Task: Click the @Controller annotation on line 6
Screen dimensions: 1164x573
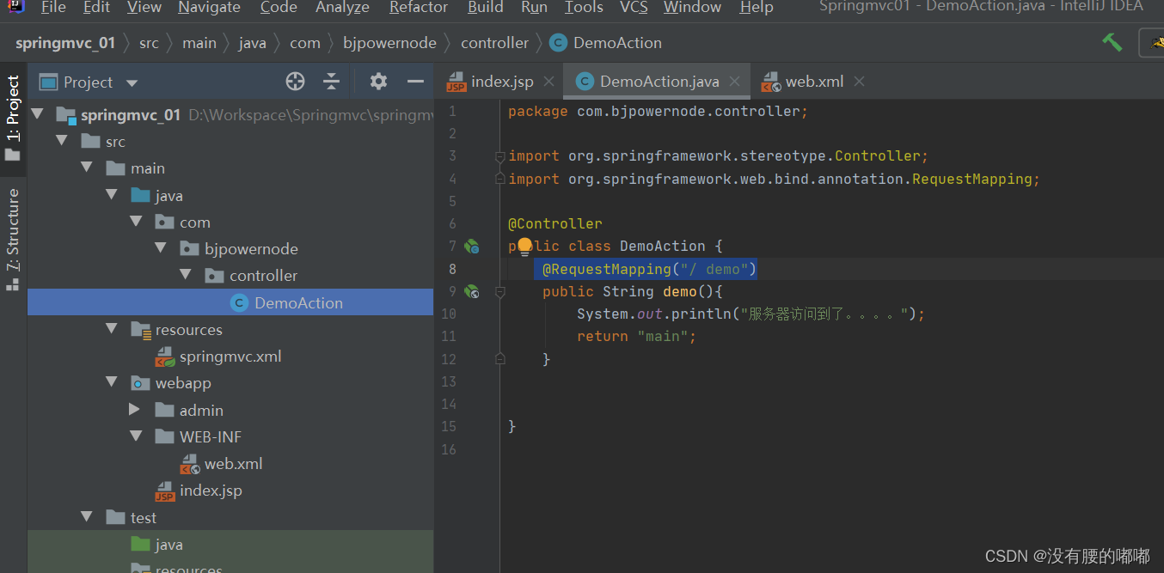Action: click(555, 224)
